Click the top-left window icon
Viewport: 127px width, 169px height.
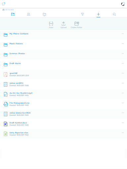4,4
